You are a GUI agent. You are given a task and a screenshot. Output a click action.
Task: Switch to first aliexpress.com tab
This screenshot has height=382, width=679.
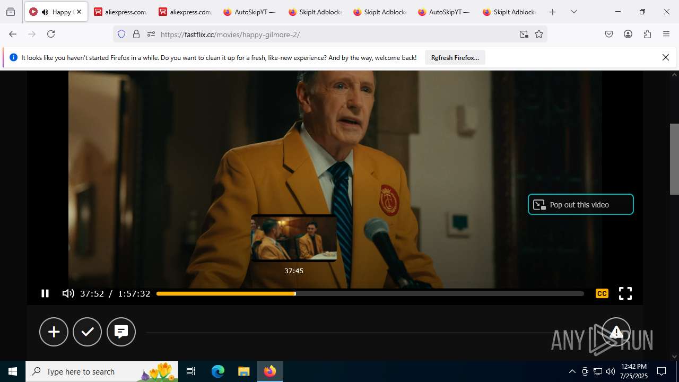pyautogui.click(x=120, y=12)
